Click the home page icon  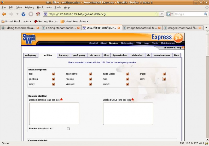(38, 14)
